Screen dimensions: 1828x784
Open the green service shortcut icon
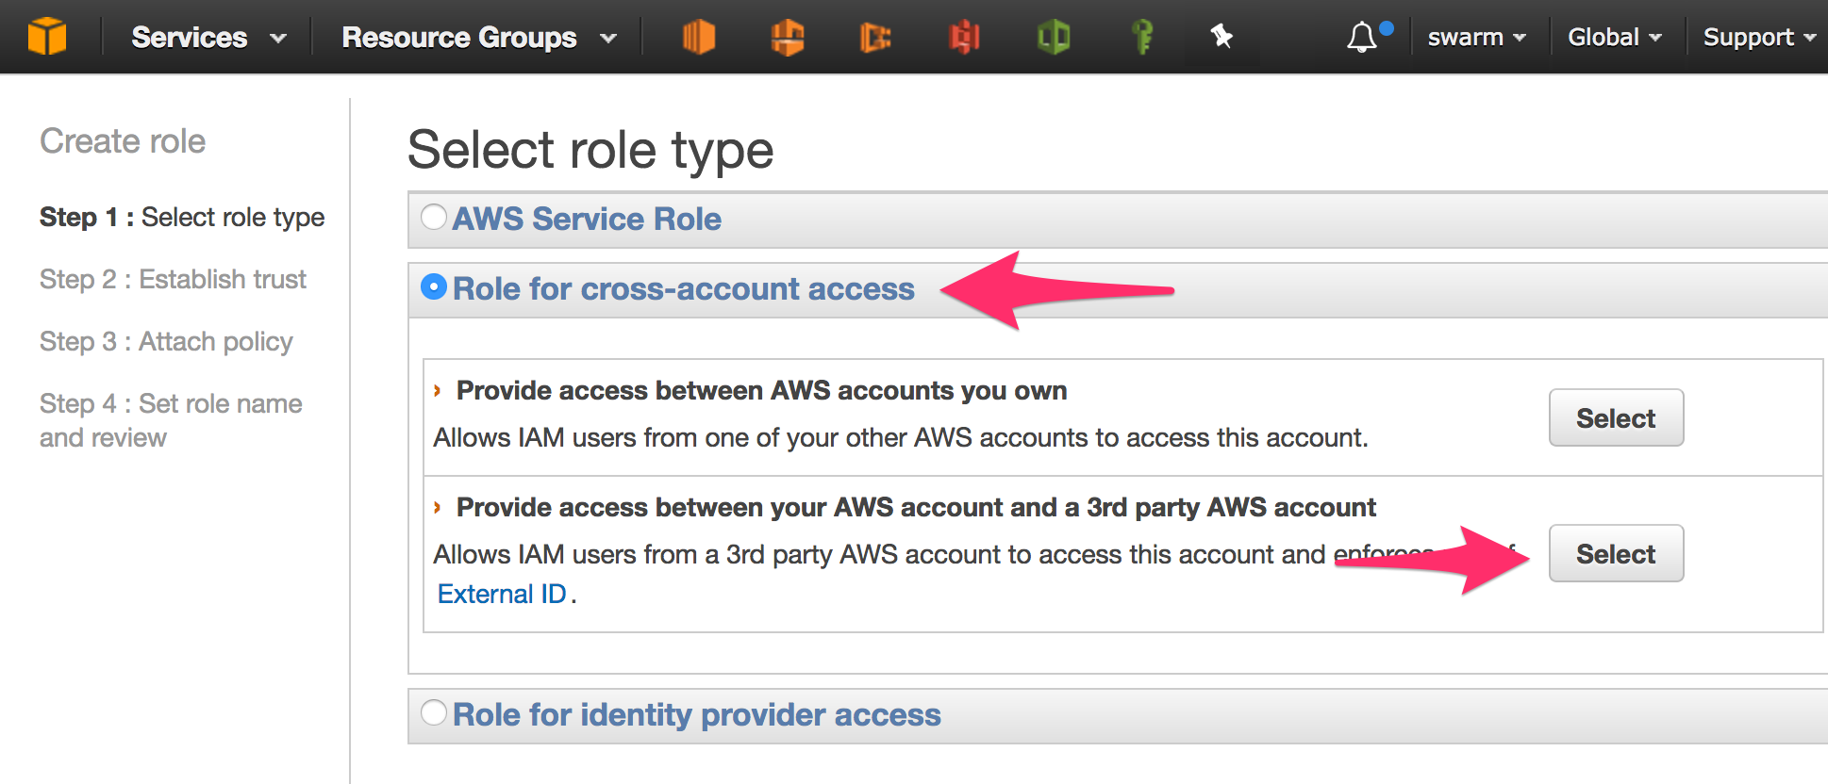[1054, 37]
